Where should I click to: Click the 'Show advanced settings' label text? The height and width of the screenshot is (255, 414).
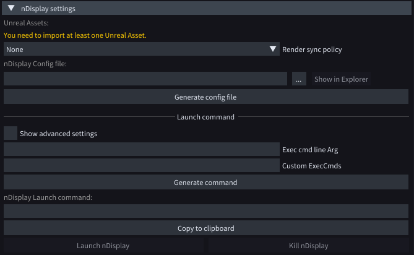coord(58,133)
